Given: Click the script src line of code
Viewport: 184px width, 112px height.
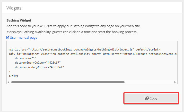Looking at the screenshot, I should pos(84,49).
